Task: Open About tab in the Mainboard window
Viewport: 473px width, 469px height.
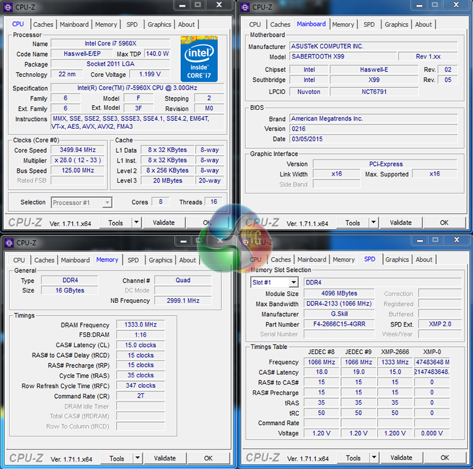Action: (x=424, y=24)
